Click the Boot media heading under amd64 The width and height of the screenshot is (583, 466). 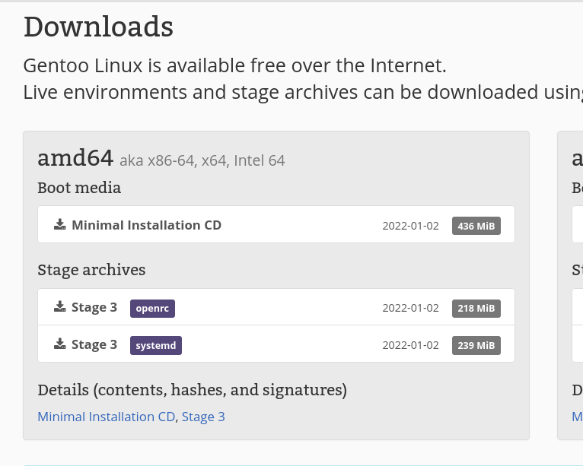pyautogui.click(x=79, y=188)
